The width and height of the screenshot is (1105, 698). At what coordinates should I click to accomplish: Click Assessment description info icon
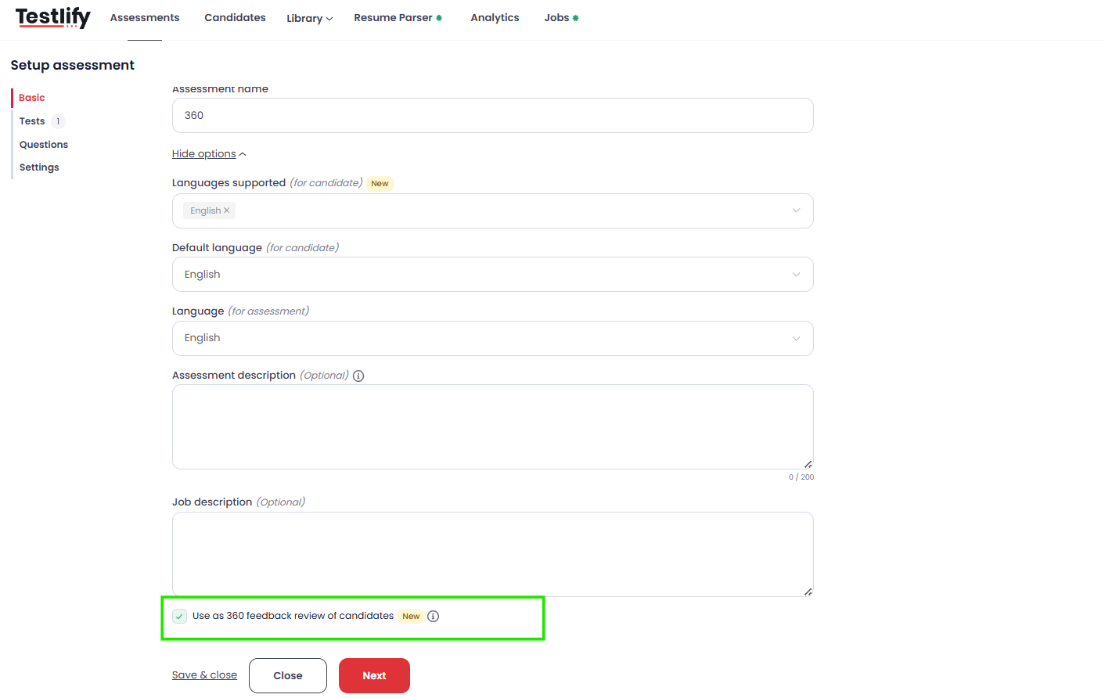[358, 376]
